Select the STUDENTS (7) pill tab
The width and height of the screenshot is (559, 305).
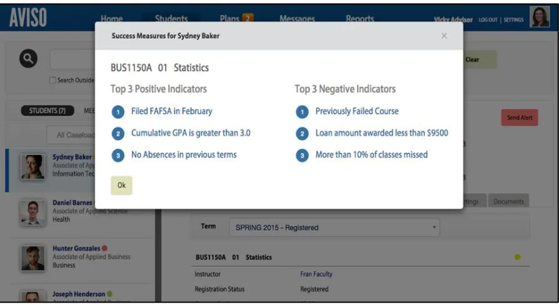(x=48, y=111)
